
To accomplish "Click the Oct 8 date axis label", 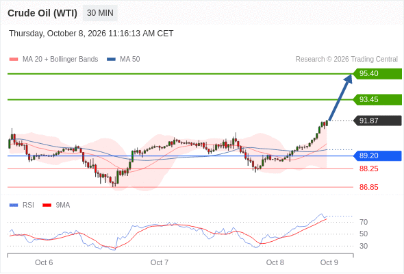I will pyautogui.click(x=275, y=262).
